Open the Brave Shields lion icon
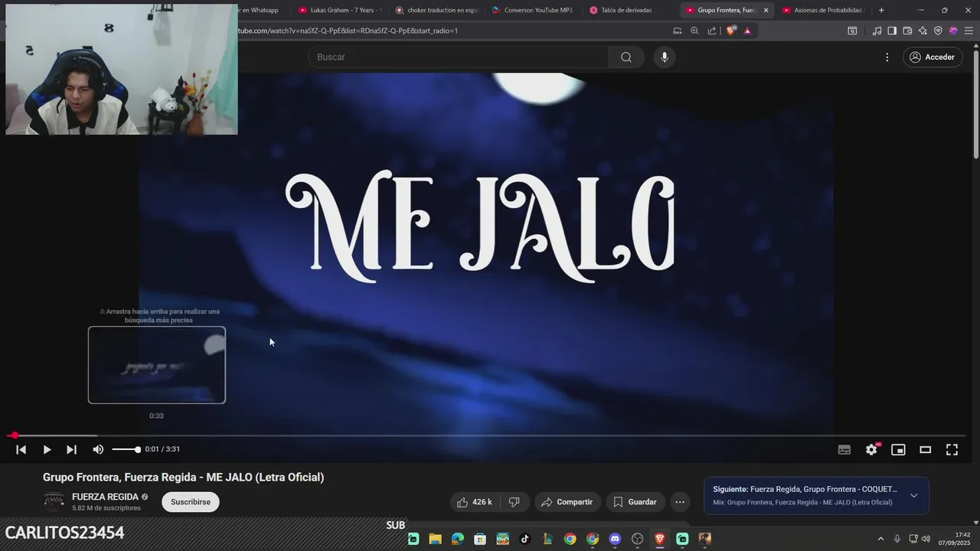 pyautogui.click(x=731, y=31)
